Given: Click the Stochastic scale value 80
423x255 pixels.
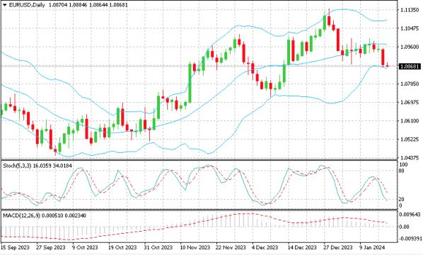Looking at the screenshot, I should click(x=402, y=171).
